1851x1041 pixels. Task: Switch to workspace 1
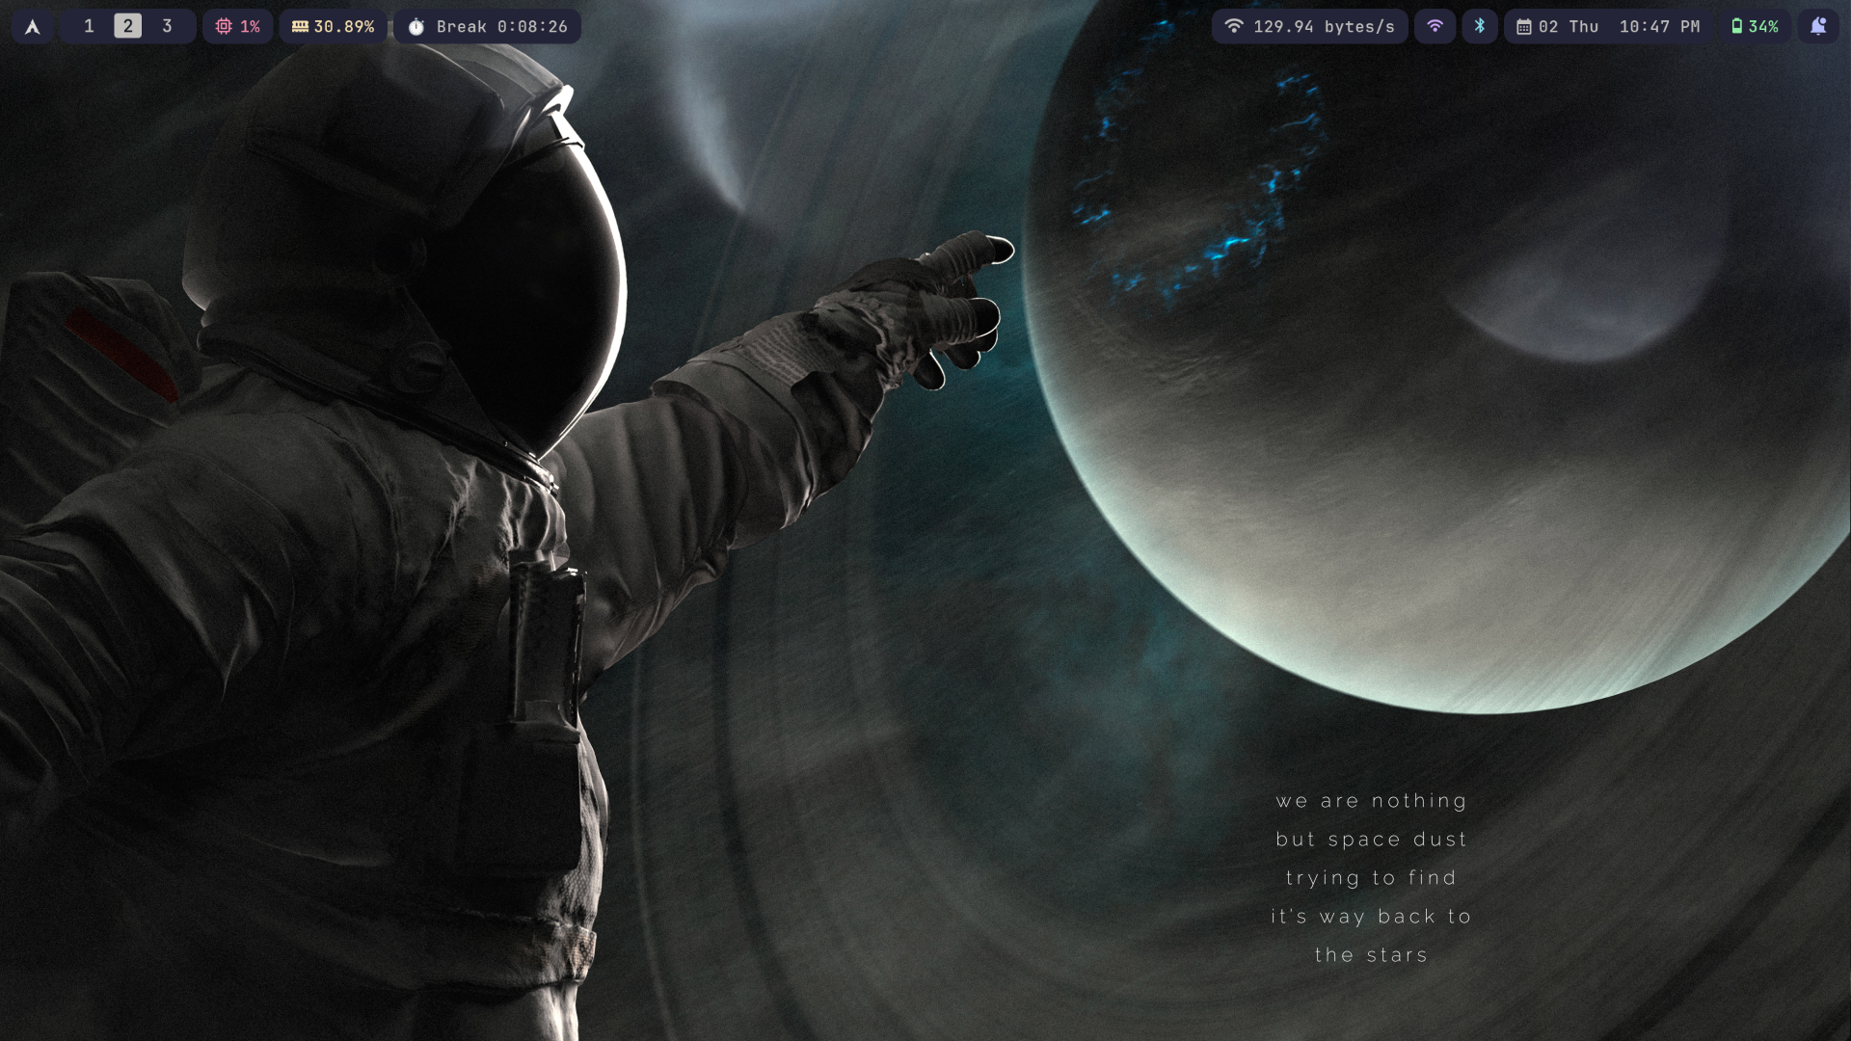(89, 26)
